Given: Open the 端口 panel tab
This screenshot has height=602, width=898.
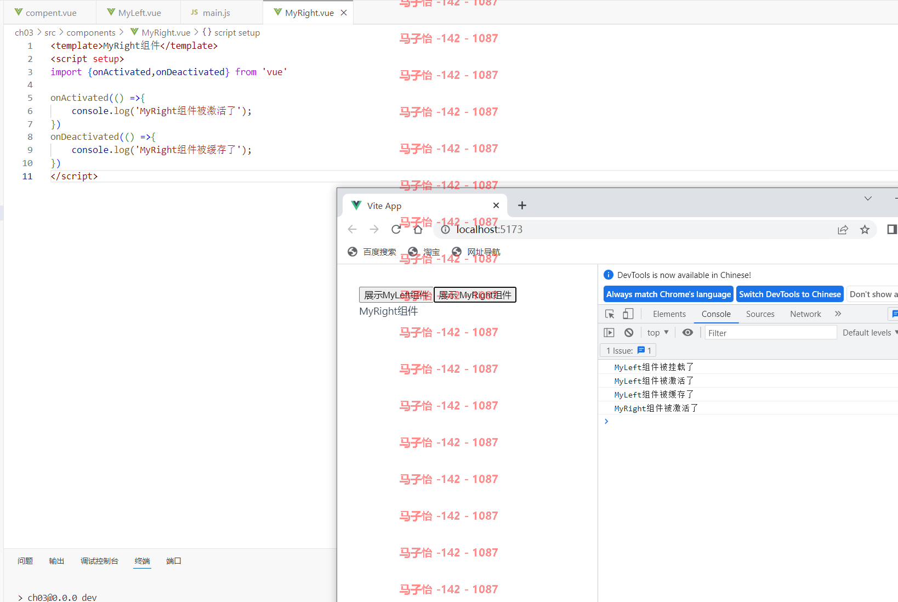Looking at the screenshot, I should click(x=174, y=561).
